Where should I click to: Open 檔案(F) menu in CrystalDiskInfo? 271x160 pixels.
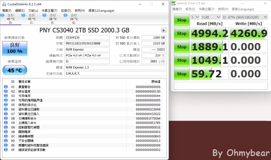7,10
